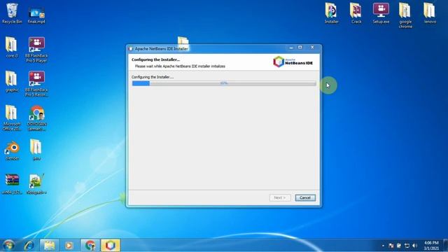Screen dimensions: 448x252
Task: Click the Show desktop strip
Action: 446,246
